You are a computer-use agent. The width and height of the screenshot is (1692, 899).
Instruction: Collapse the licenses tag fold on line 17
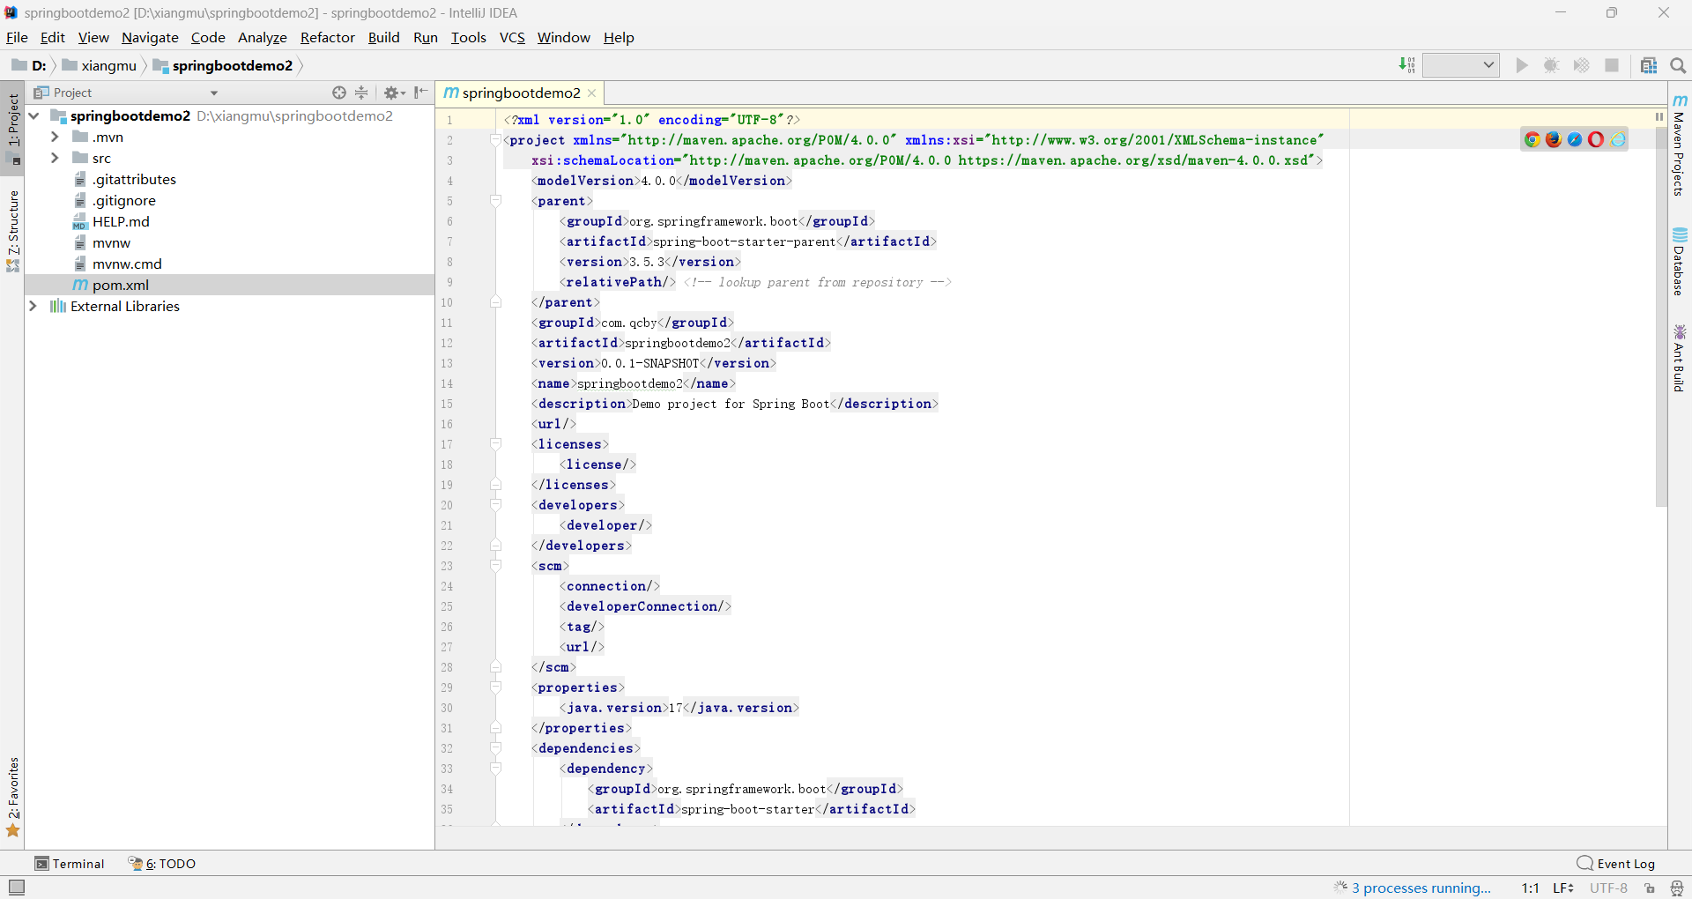coord(495,444)
